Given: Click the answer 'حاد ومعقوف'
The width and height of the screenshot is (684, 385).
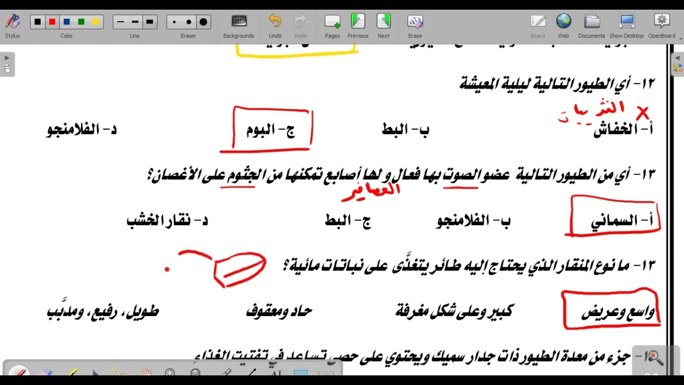Looking at the screenshot, I should pos(279,311).
